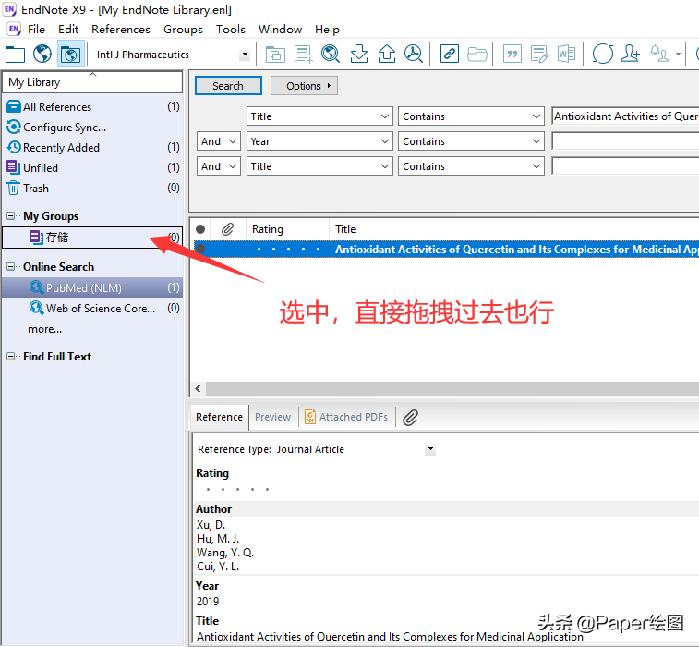
Task: Click the Year search value input field
Action: [625, 141]
